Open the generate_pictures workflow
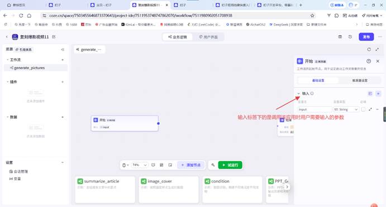386x207 pixels. (x=36, y=68)
